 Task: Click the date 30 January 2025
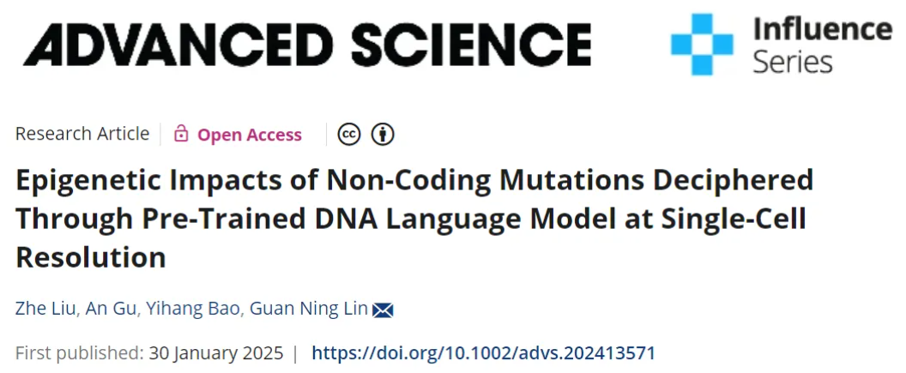pos(214,352)
